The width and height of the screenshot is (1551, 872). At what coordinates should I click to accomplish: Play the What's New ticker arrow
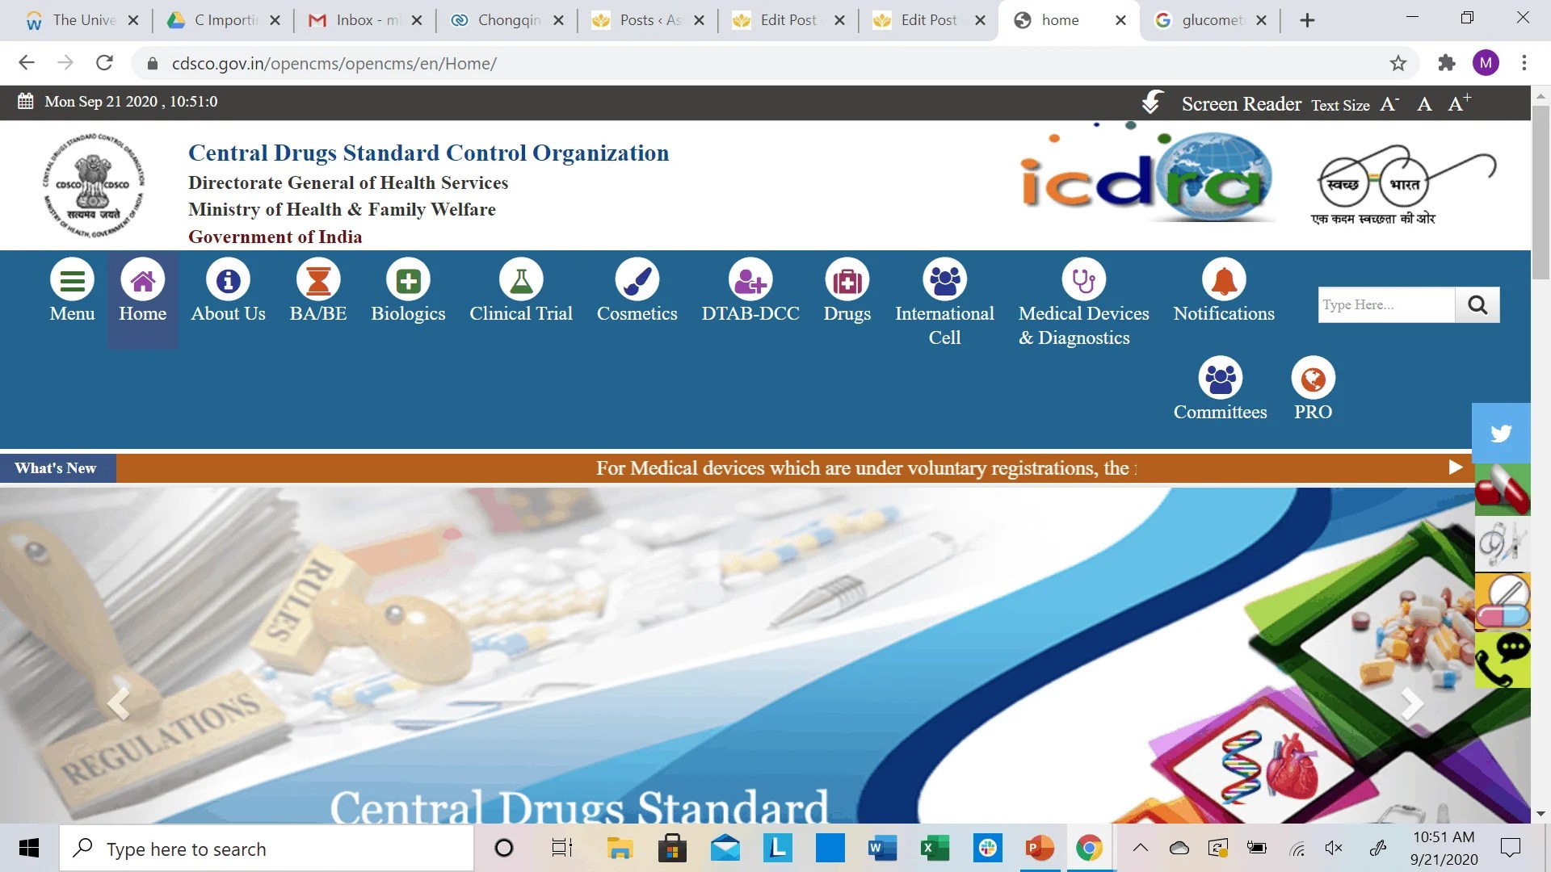[x=1456, y=467]
